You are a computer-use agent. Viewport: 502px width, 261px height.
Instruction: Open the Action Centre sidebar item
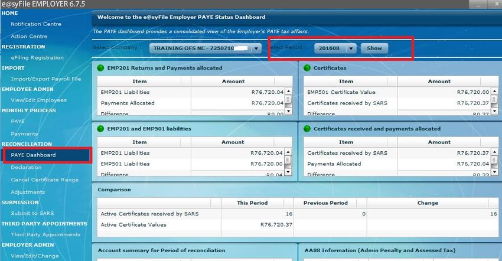point(29,37)
